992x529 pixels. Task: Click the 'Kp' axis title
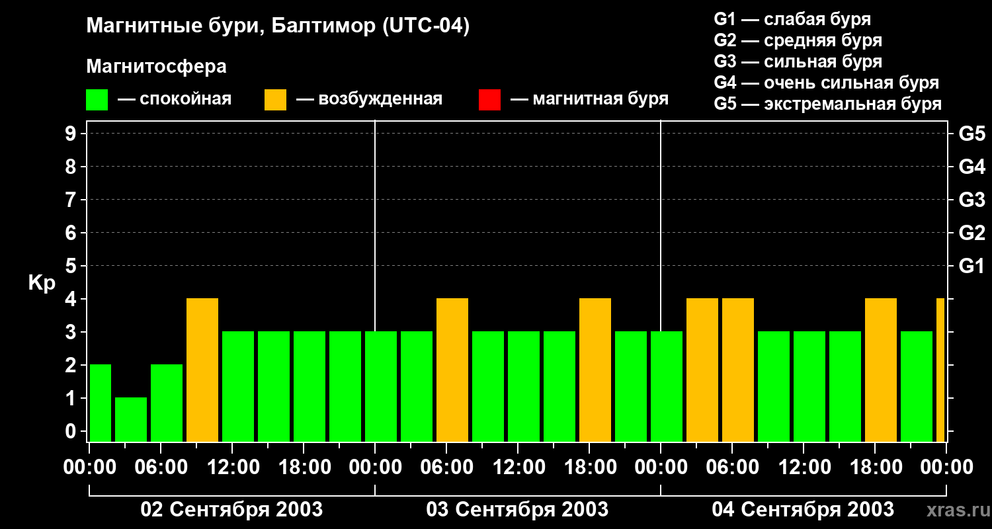pos(42,283)
